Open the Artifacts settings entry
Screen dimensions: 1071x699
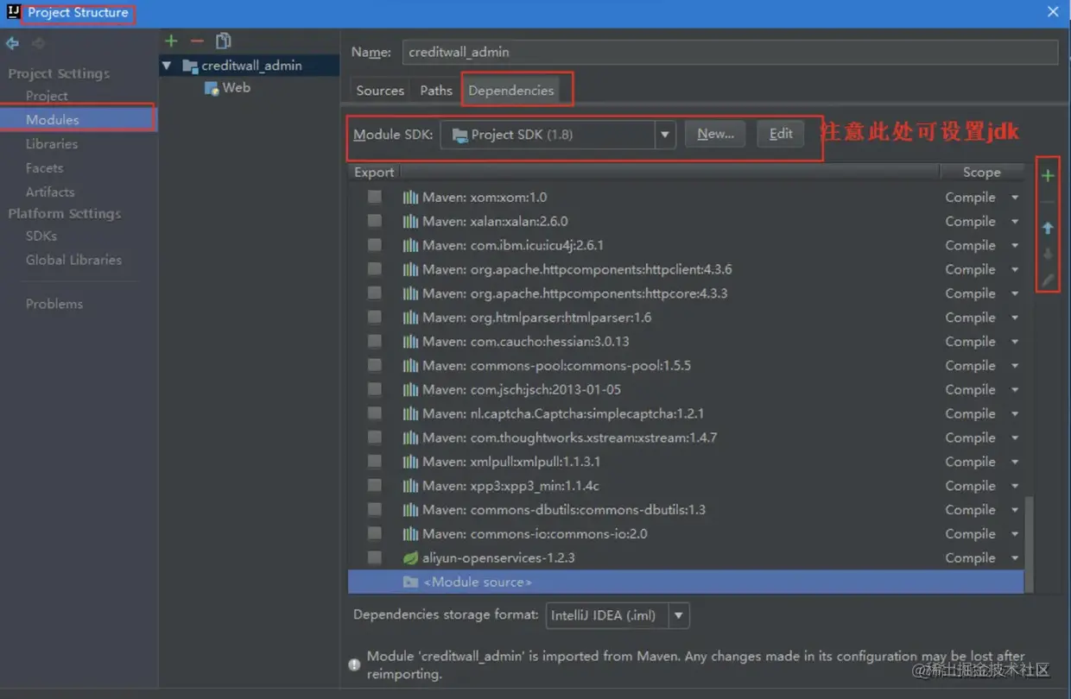click(50, 192)
